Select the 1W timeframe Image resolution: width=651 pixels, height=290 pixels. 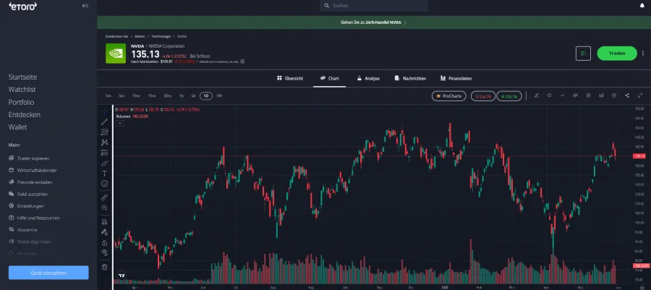click(x=218, y=96)
